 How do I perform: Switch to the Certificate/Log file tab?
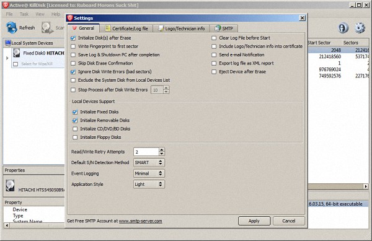click(126, 28)
